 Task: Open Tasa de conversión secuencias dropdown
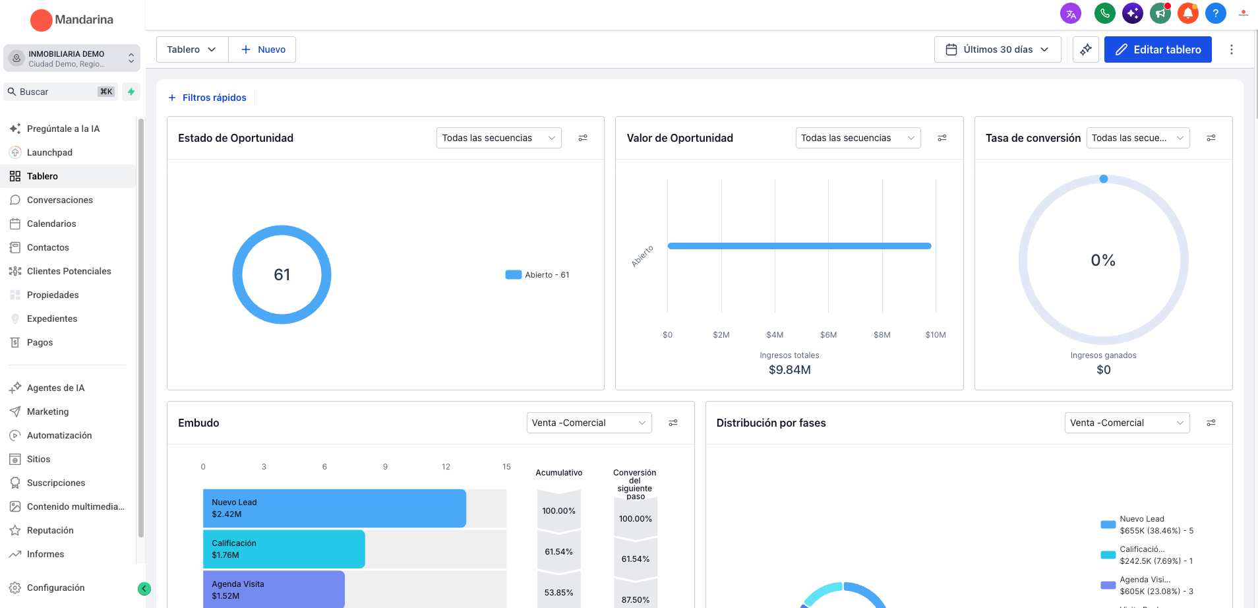coord(1138,138)
